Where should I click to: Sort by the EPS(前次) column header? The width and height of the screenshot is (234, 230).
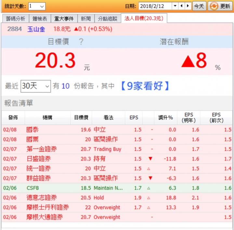point(216,118)
